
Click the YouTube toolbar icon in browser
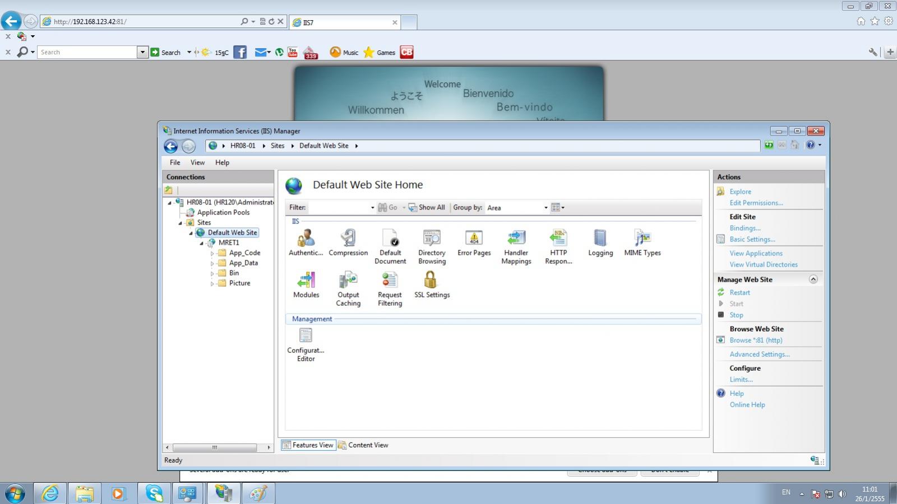click(292, 52)
